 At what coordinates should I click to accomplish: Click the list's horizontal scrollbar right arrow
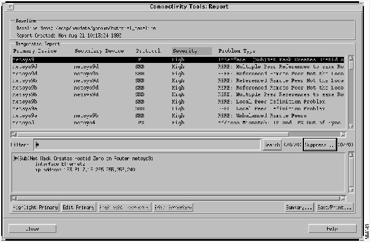343,134
